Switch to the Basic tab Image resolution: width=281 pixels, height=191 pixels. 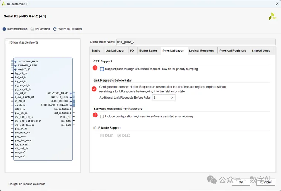96,51
